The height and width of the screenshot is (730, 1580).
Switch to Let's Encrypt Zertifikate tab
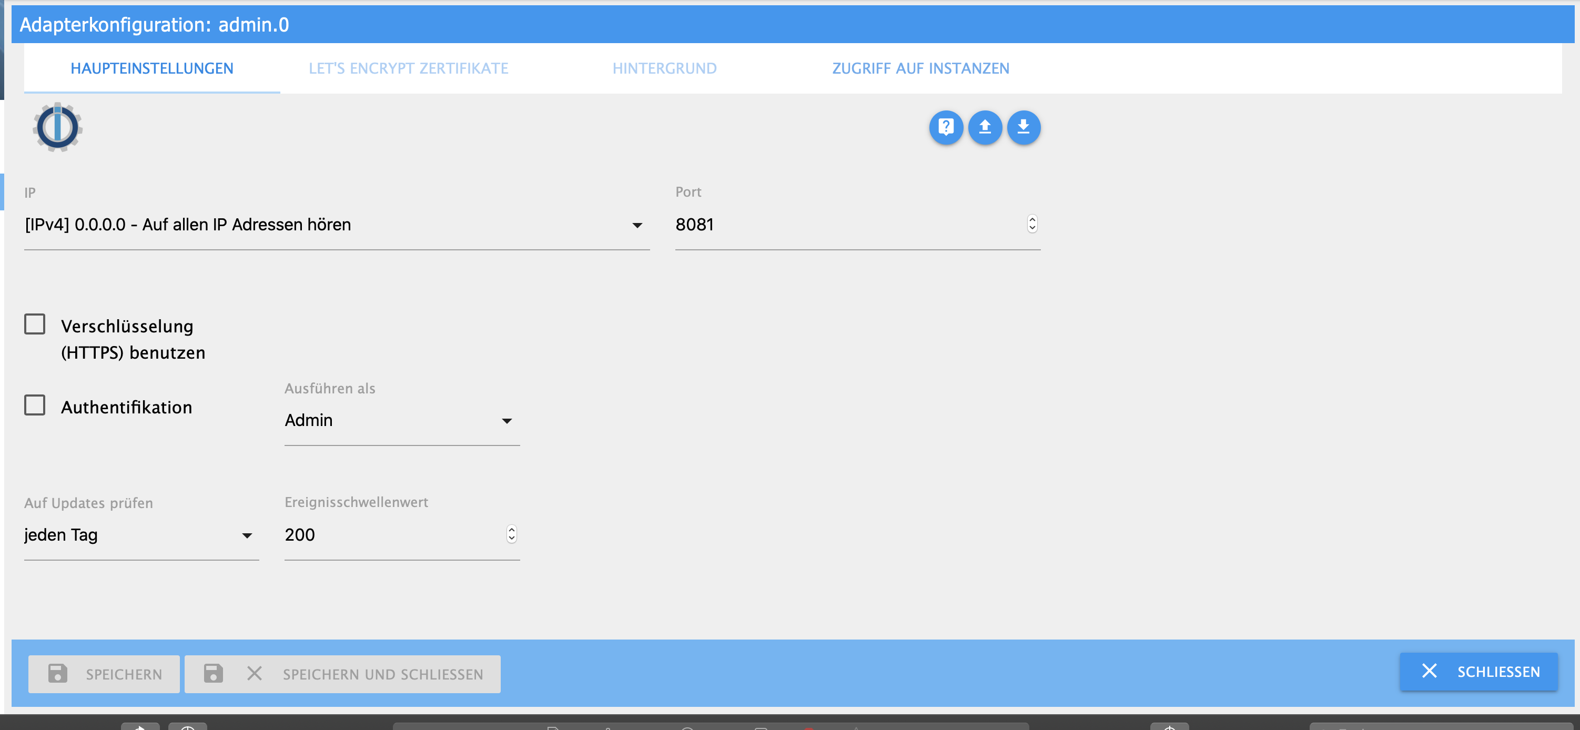point(409,68)
